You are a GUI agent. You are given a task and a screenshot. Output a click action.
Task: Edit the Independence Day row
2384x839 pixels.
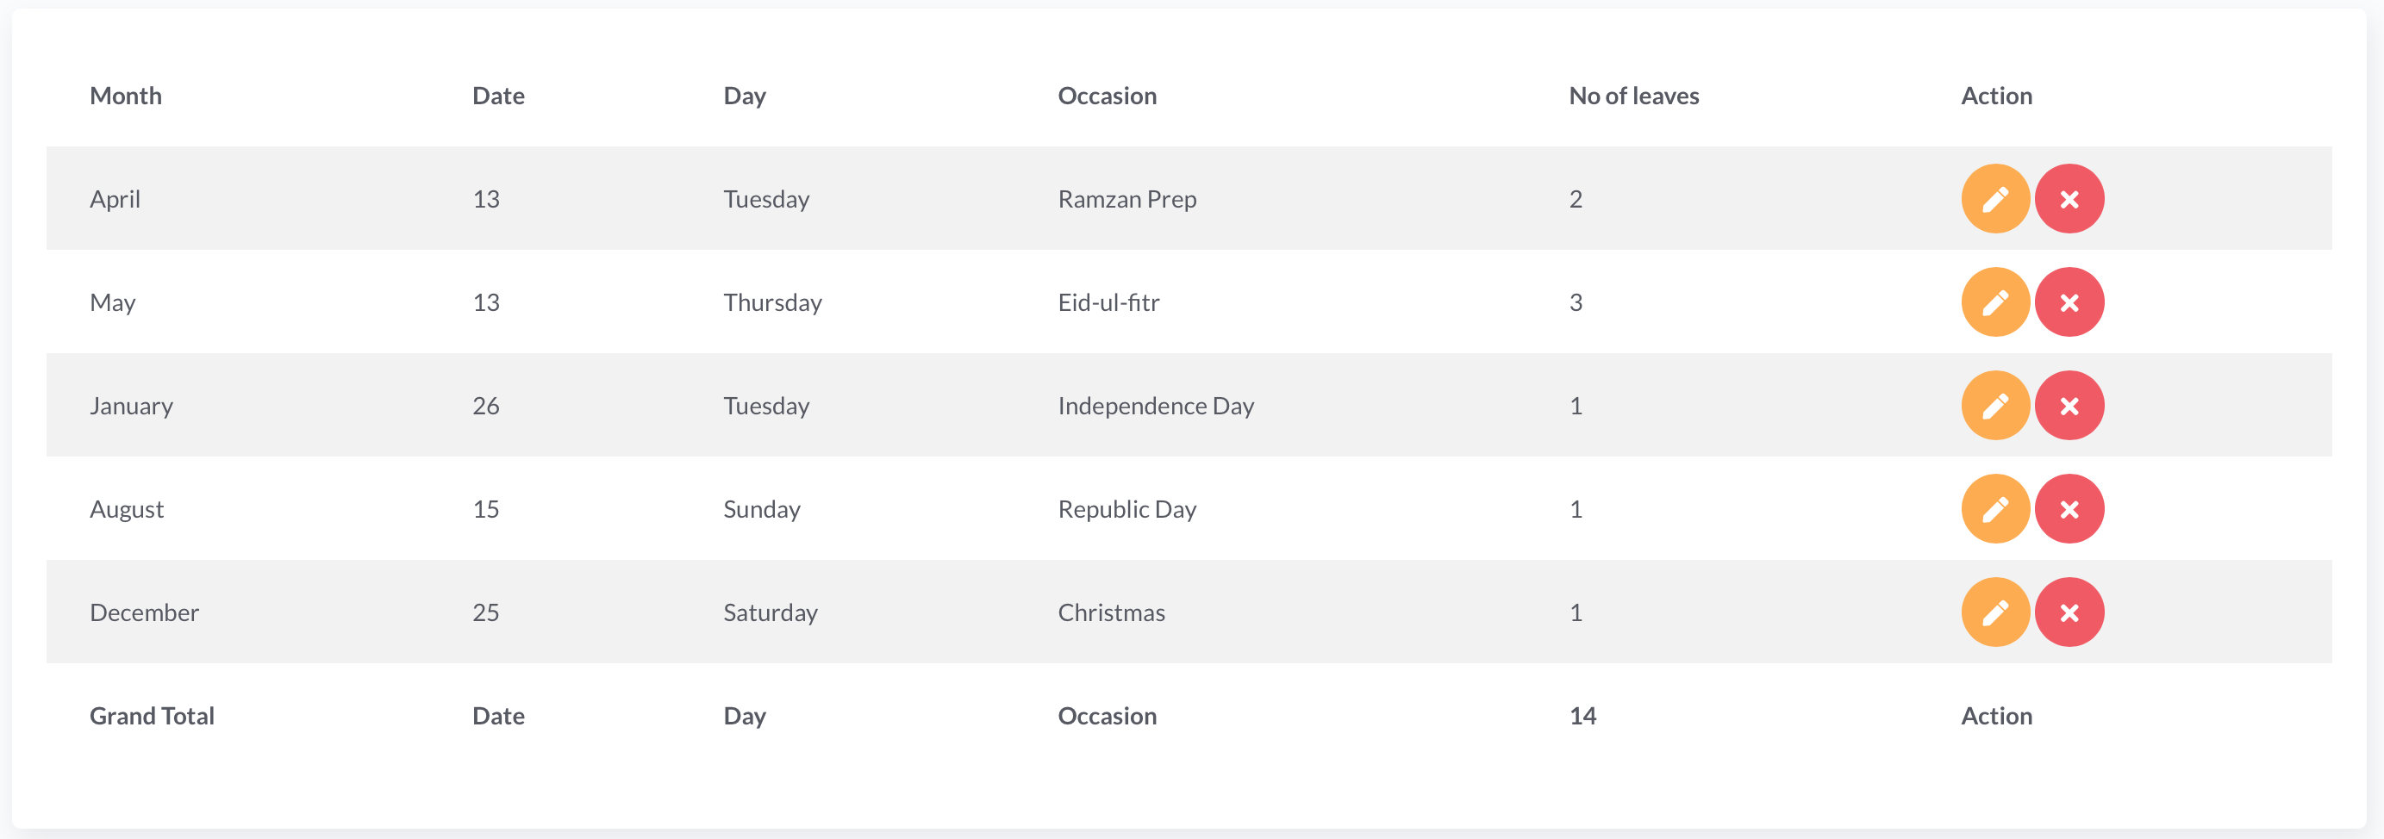pos(1994,406)
